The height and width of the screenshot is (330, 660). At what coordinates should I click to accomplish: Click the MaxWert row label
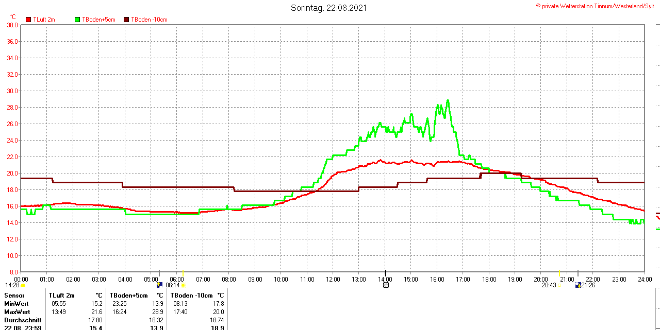[17, 312]
